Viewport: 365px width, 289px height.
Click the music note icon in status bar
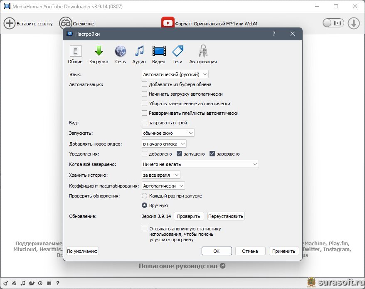[x=23, y=283]
